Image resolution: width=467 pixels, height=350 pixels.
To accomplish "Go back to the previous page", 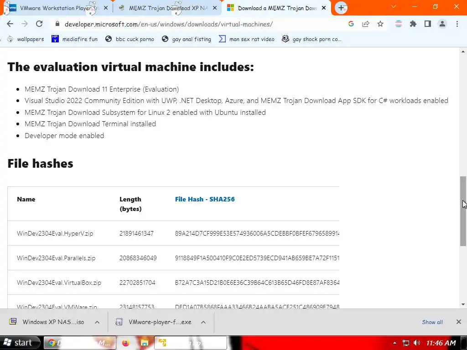I will (x=10, y=24).
